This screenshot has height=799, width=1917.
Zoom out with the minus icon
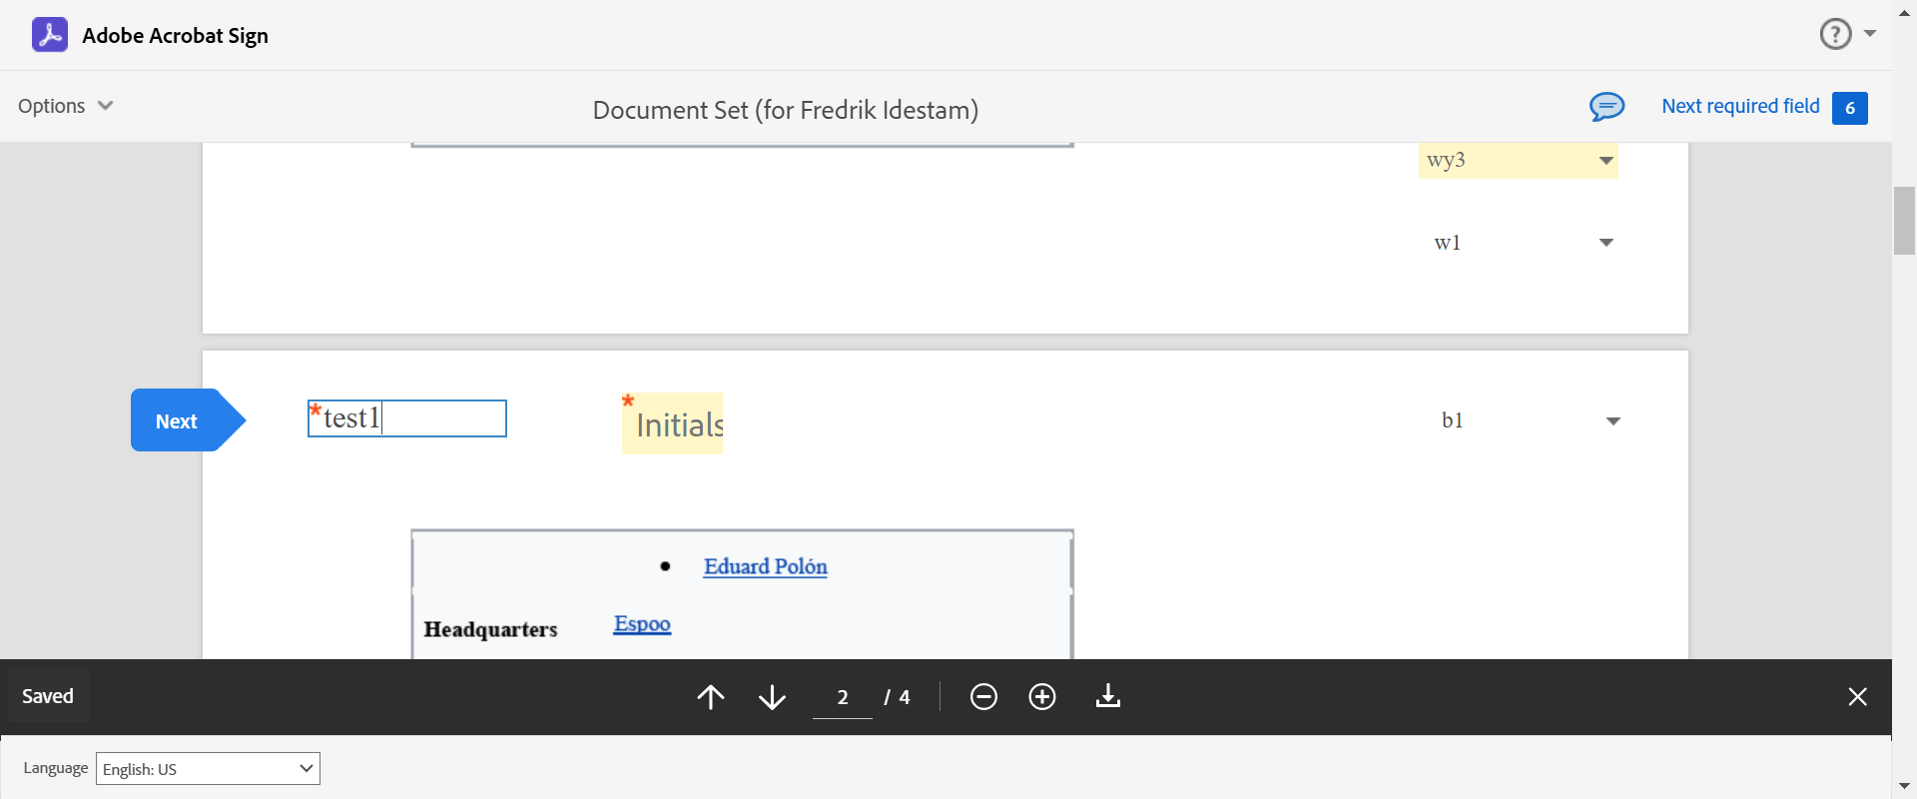983,696
